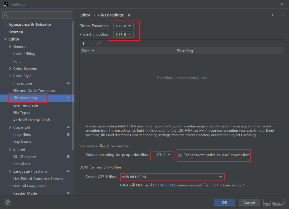Click the OK button
Screen dimensions: 289x209
[225, 202]
